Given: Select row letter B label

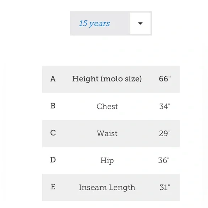Looking at the screenshot, I should [53, 106].
